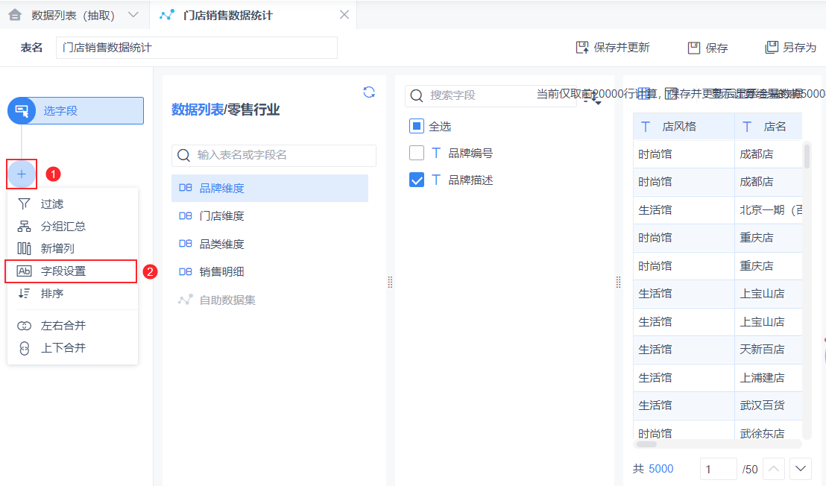Select the 品类维度 table
Image resolution: width=826 pixels, height=486 pixels.
270,244
